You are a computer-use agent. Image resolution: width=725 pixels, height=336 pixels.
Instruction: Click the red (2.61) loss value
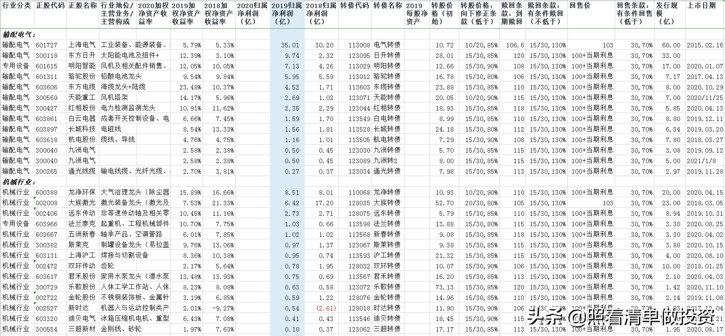326,308
